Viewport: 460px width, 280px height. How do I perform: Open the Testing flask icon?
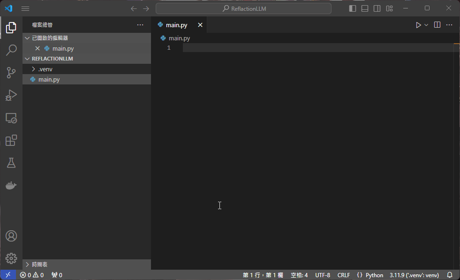(11, 163)
